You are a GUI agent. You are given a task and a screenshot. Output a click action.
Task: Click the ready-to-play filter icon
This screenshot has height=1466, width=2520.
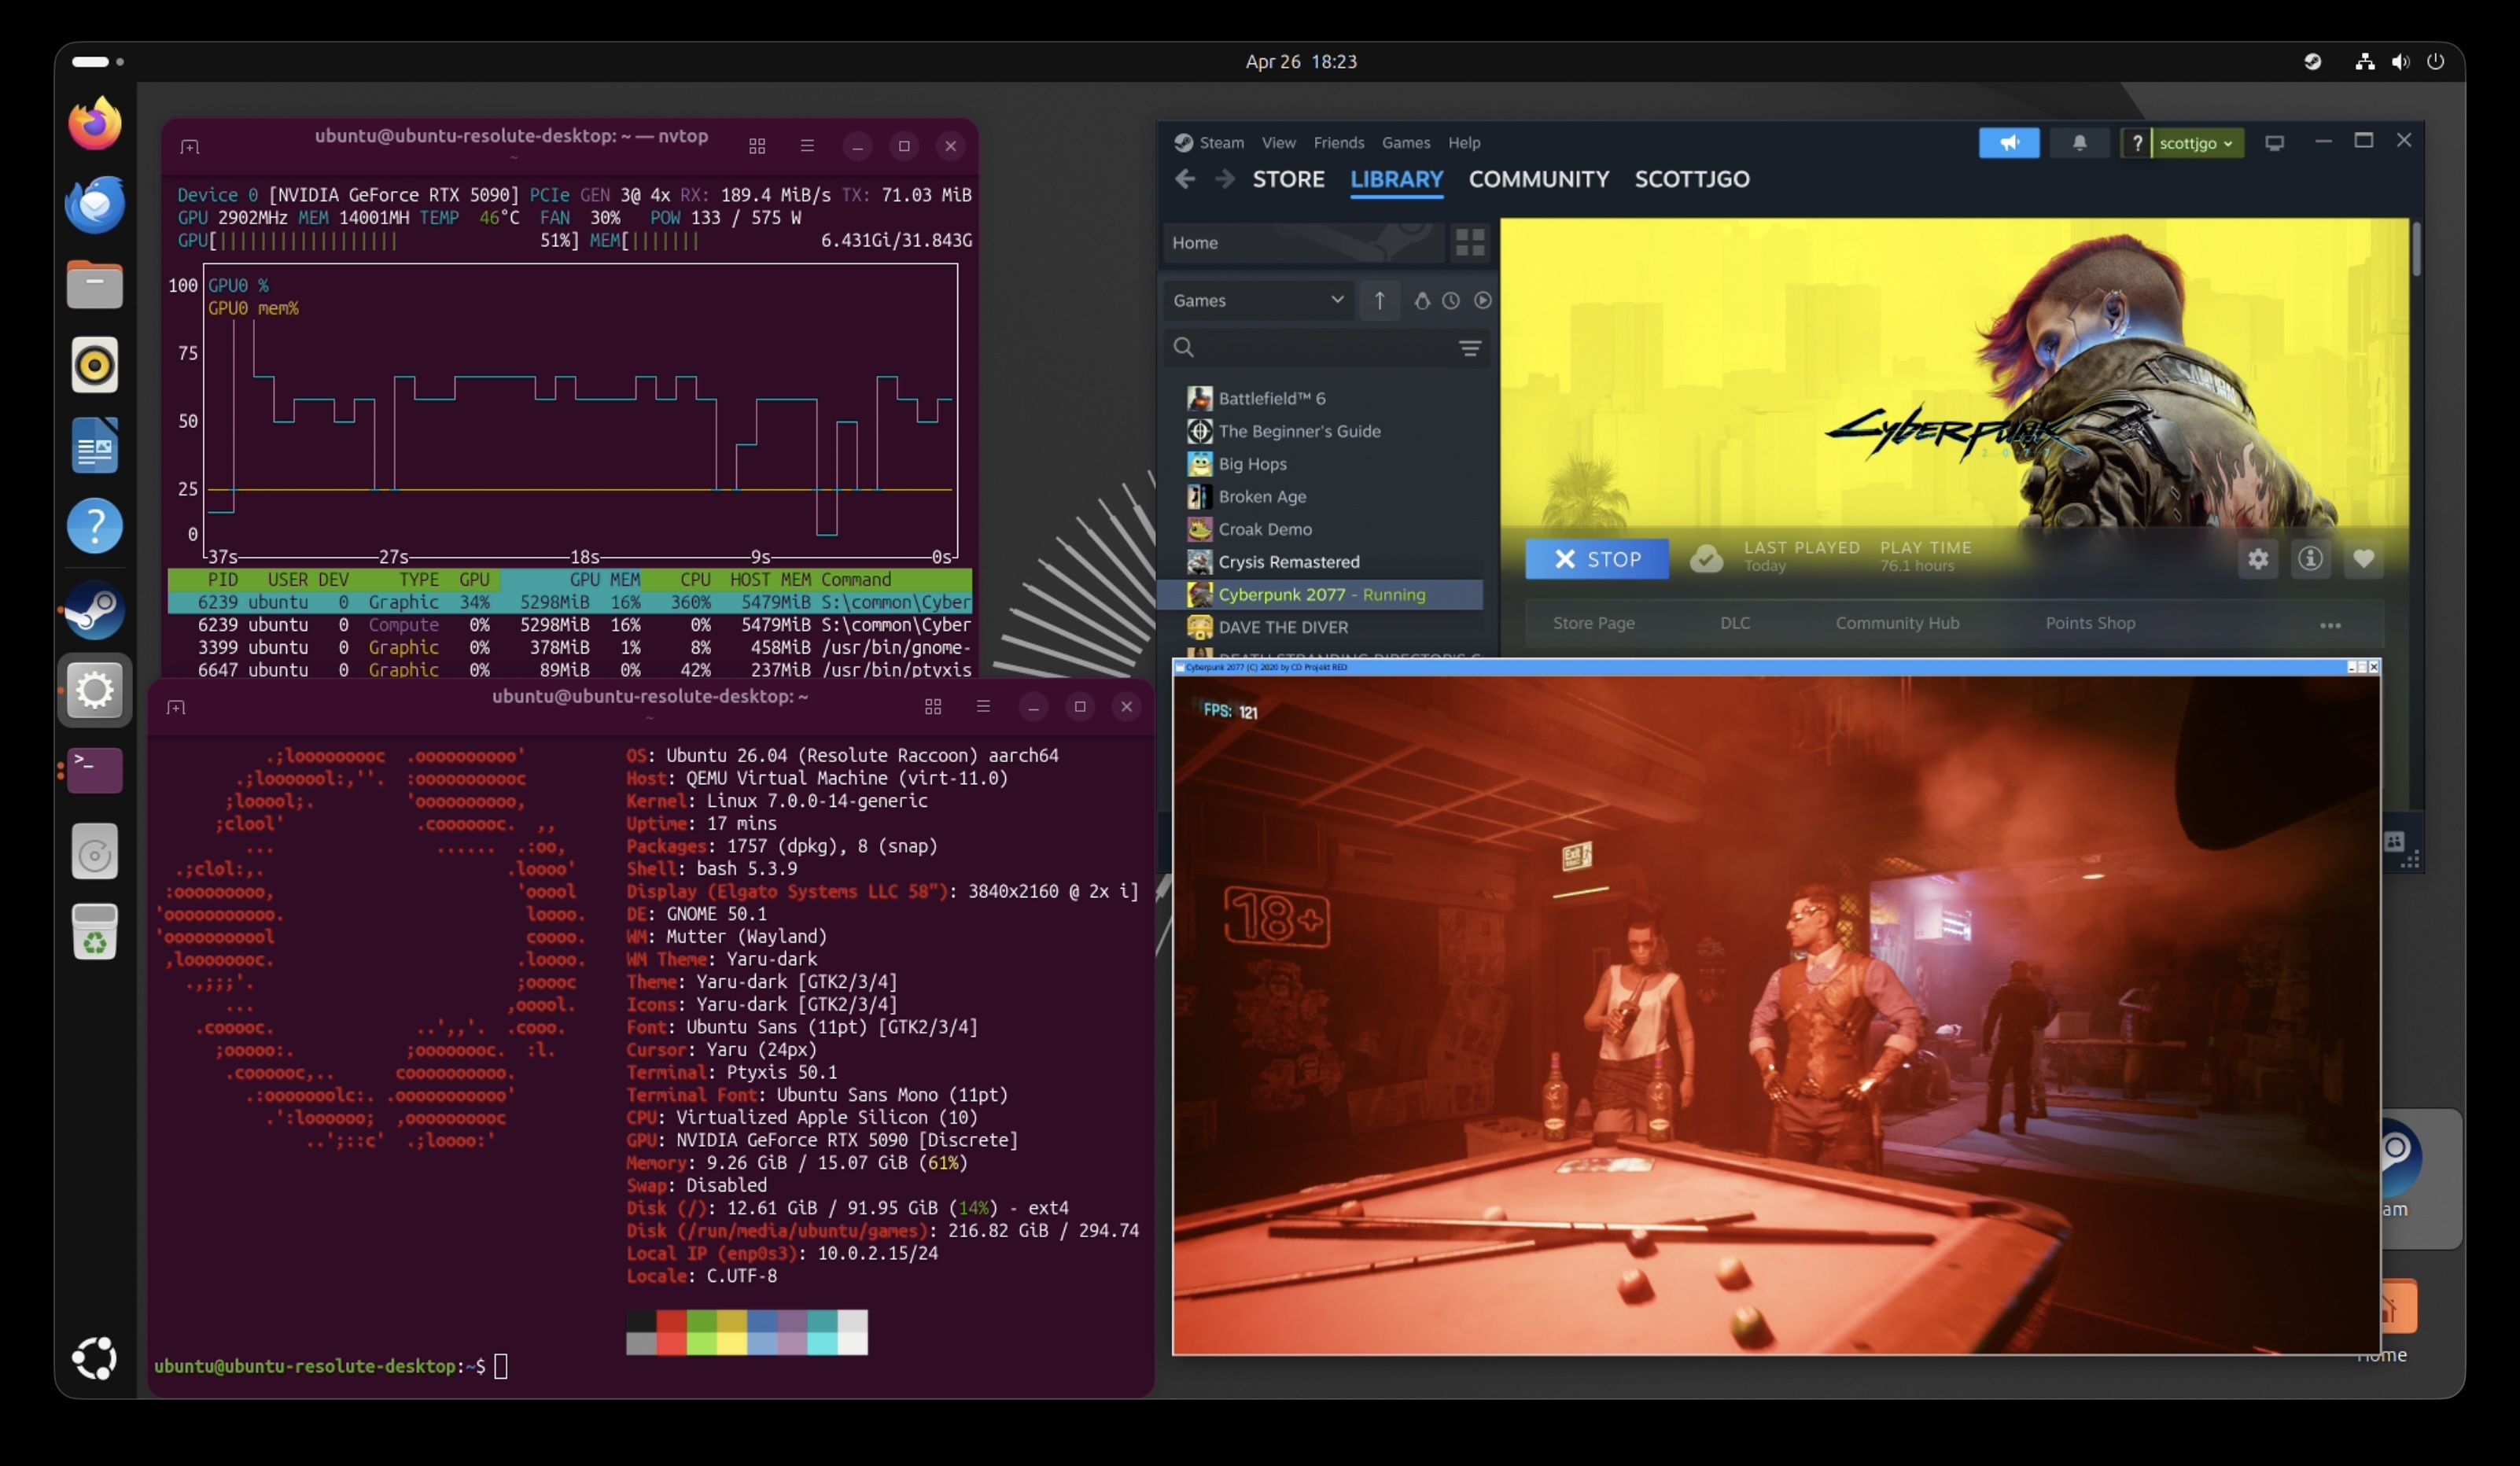point(1482,300)
